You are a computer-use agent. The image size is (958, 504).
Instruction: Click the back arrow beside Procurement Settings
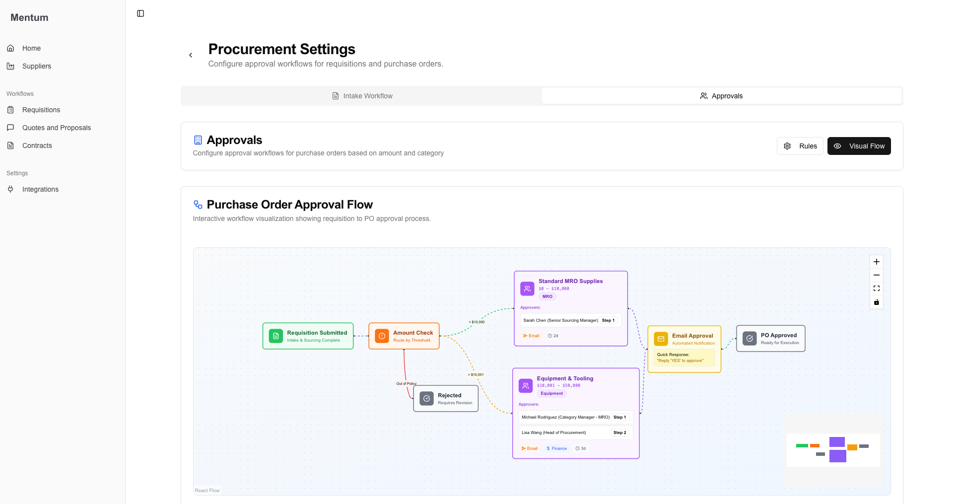tap(191, 55)
